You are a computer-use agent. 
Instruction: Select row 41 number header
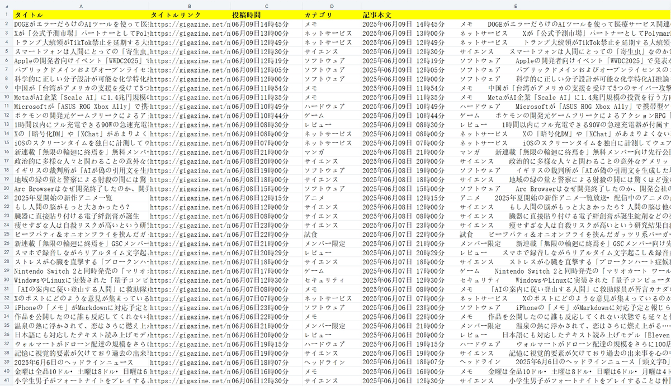point(6,380)
